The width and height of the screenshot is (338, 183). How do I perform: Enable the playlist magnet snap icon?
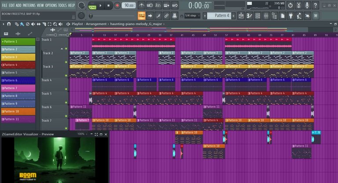pos(9,24)
